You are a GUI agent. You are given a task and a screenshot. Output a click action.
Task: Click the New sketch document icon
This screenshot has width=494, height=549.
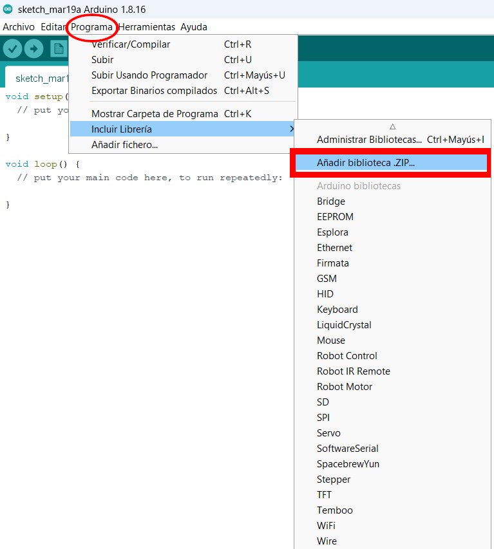click(x=59, y=49)
